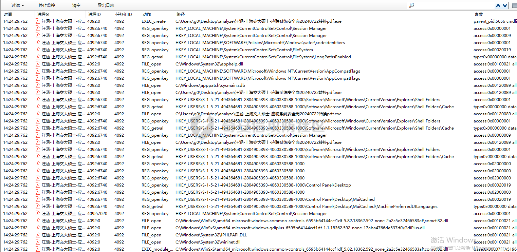Select the MachinePreferredUILanguages registry path
The height and width of the screenshot is (252, 517).
(x=307, y=206)
